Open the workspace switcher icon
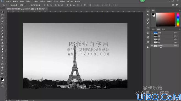181x101 pixels. (177, 5)
